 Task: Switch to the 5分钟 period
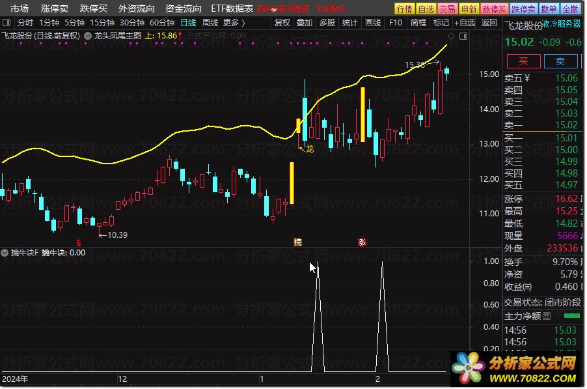click(74, 23)
